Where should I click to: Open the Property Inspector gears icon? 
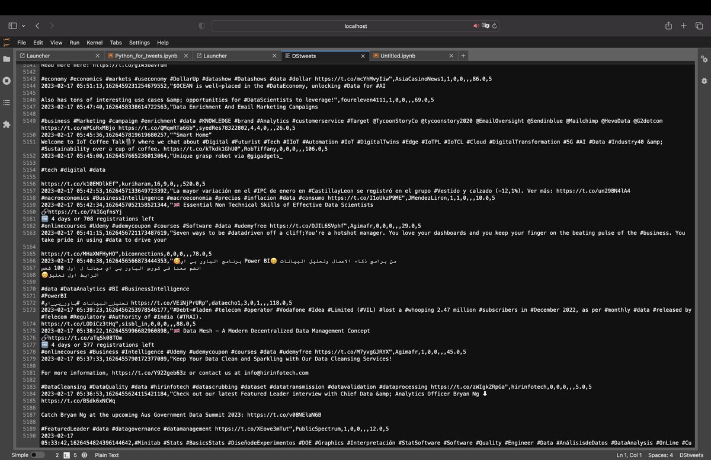coord(704,59)
